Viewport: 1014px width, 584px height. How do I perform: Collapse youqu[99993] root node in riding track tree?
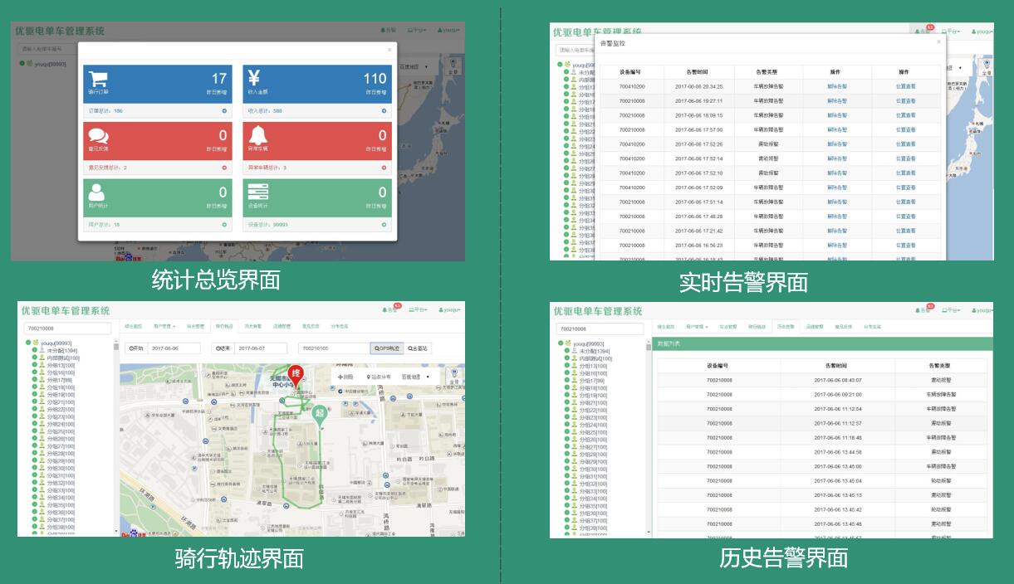[x=27, y=343]
